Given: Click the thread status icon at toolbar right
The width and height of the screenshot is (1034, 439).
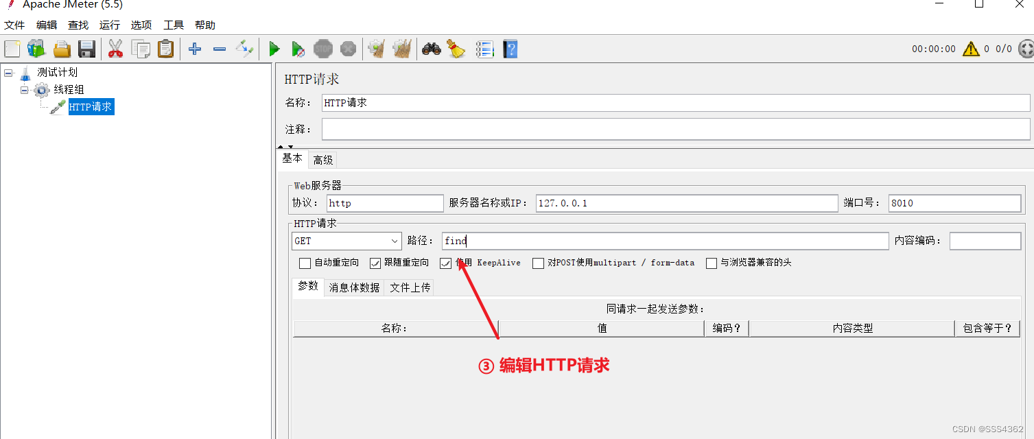Looking at the screenshot, I should coord(1026,49).
